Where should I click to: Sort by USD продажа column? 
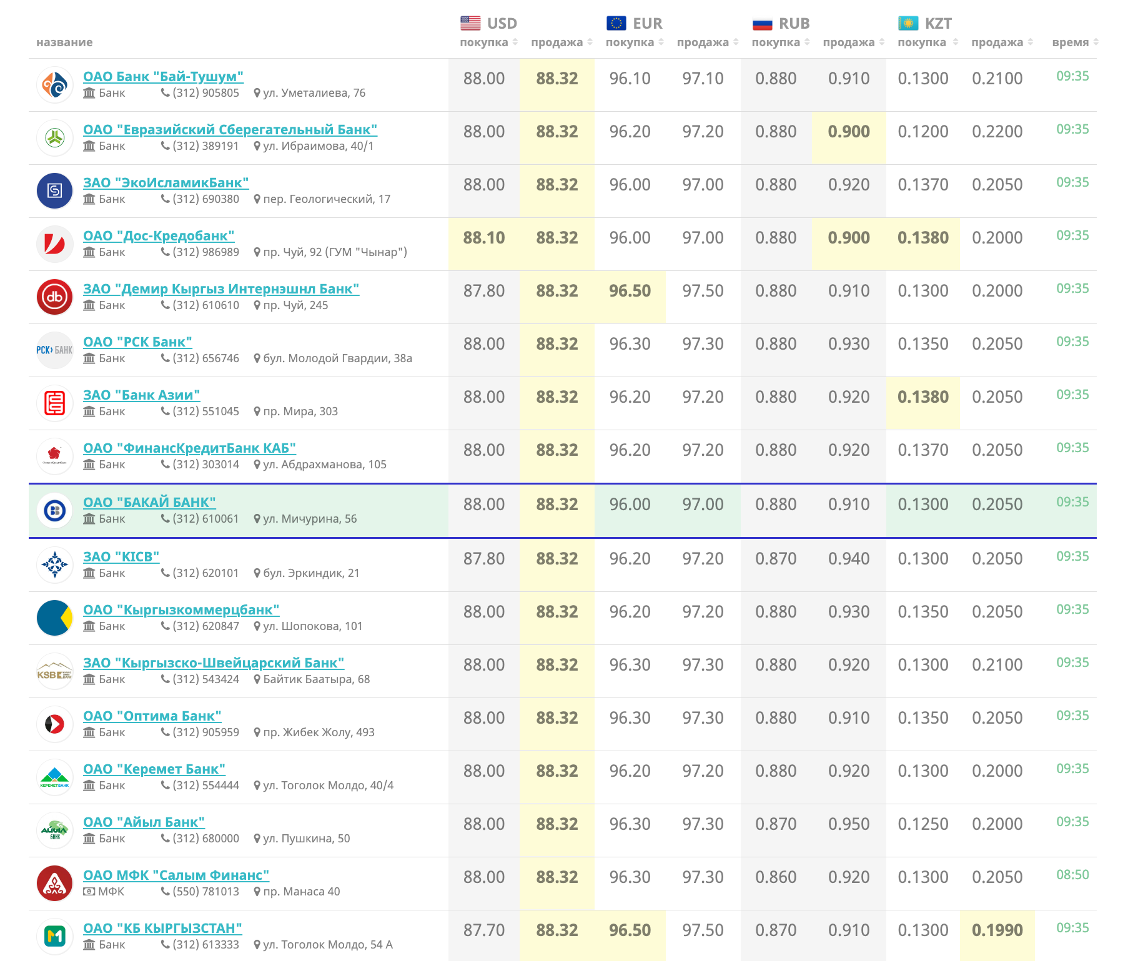click(562, 42)
